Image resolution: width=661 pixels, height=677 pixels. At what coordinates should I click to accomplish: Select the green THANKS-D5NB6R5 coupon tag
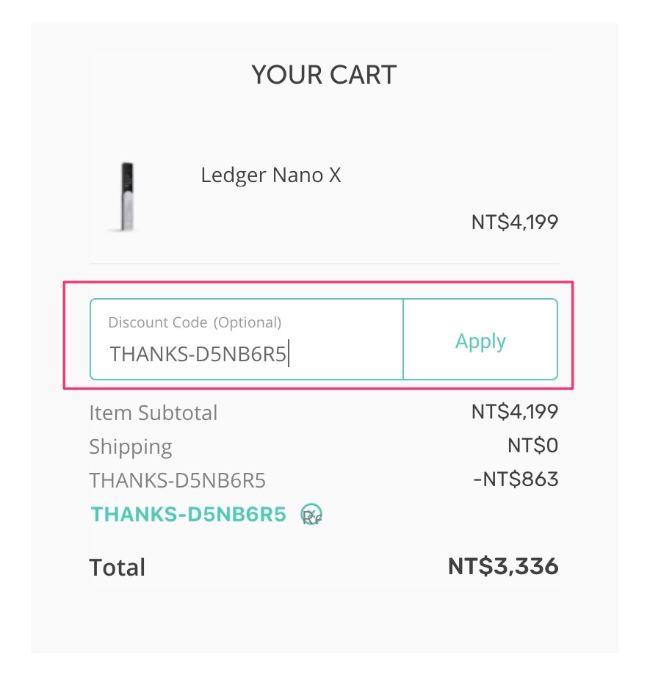pyautogui.click(x=188, y=515)
